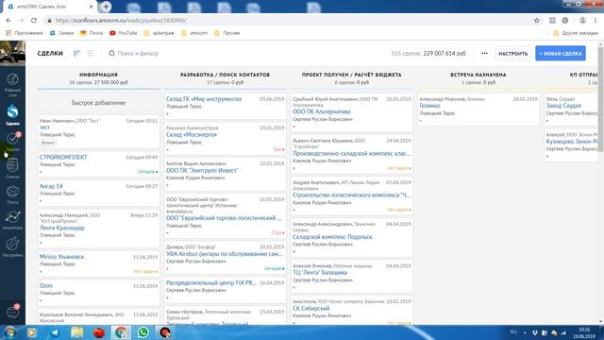Click the ВСТРЕЧА НАЗНАЧЕНА column header

point(478,75)
